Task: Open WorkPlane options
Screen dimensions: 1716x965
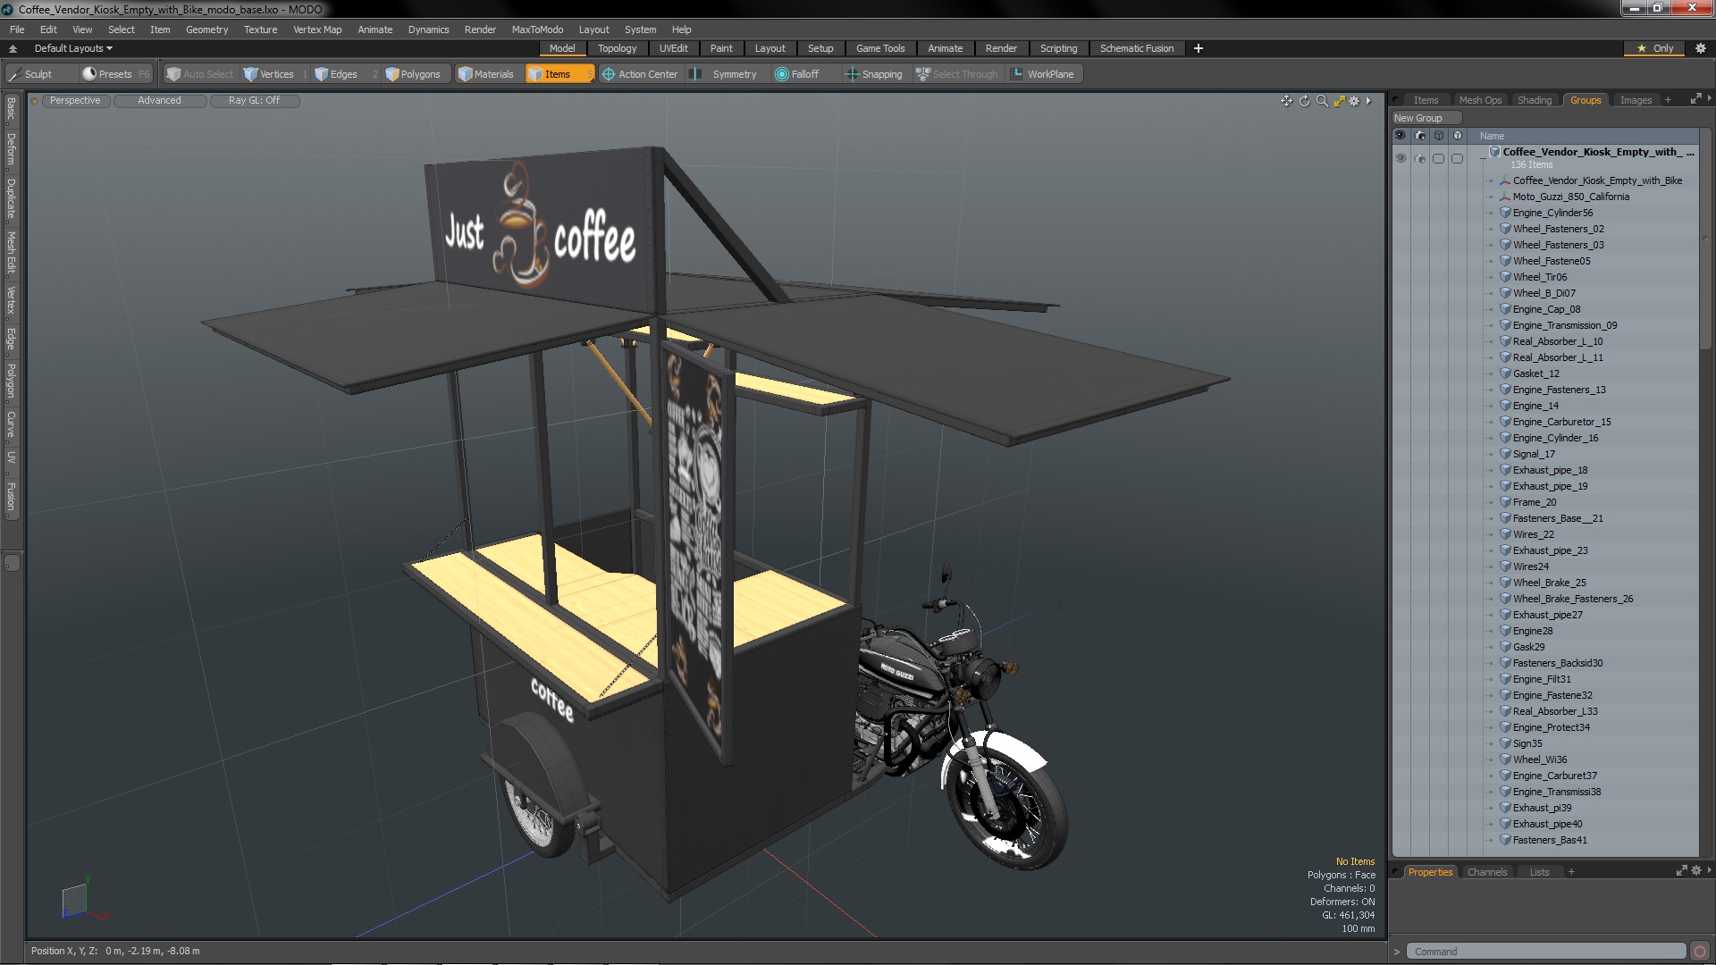Action: pyautogui.click(x=1043, y=74)
